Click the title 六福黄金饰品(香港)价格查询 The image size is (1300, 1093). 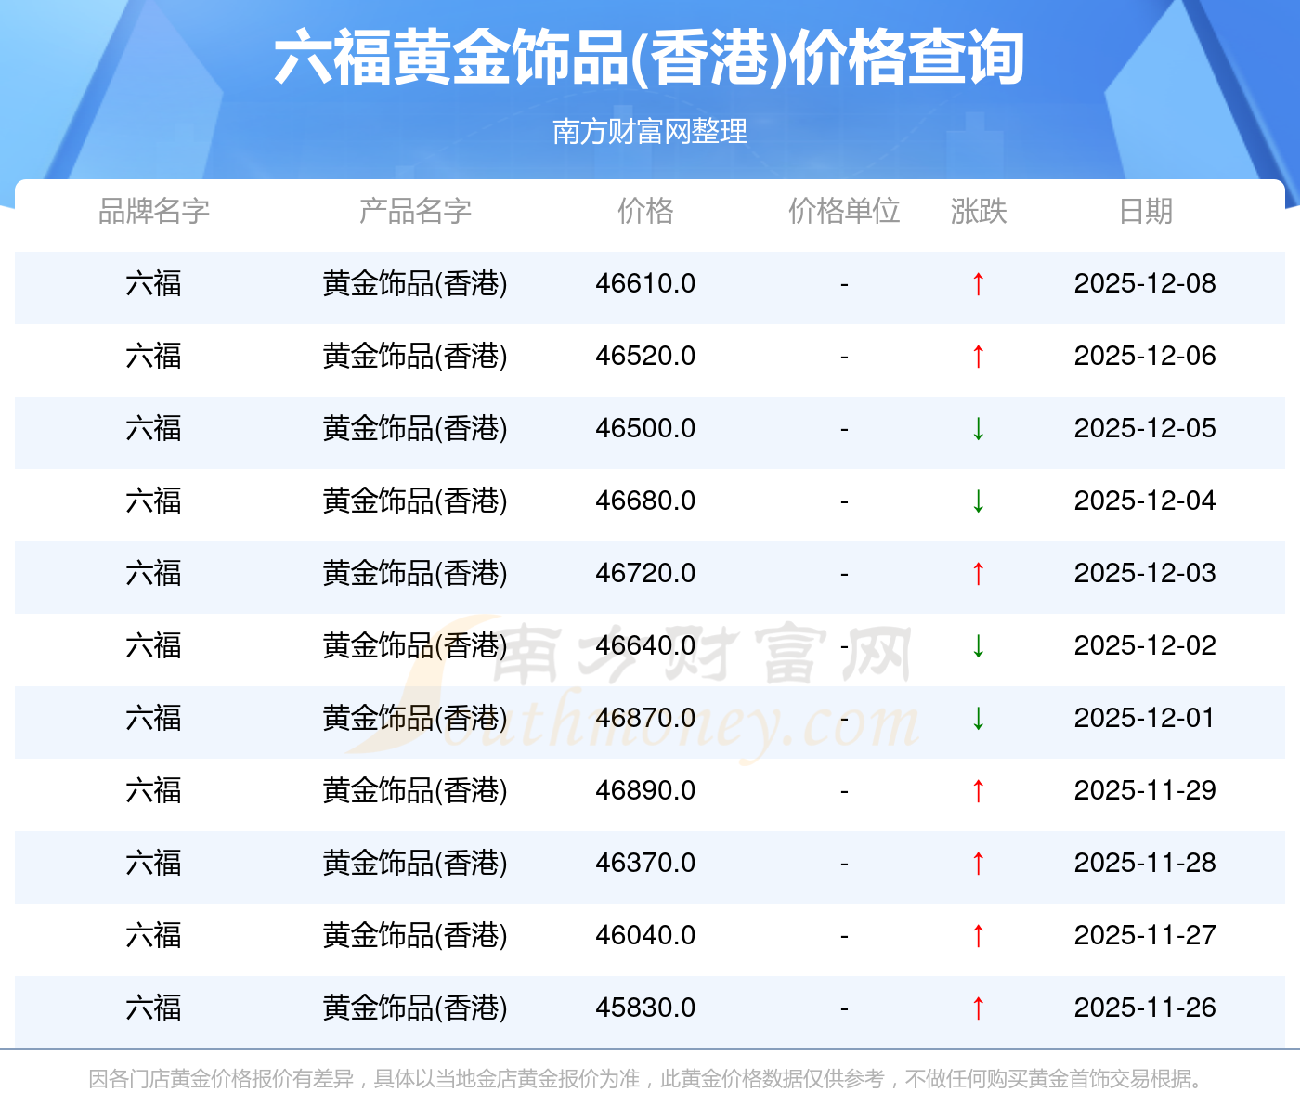click(x=650, y=58)
